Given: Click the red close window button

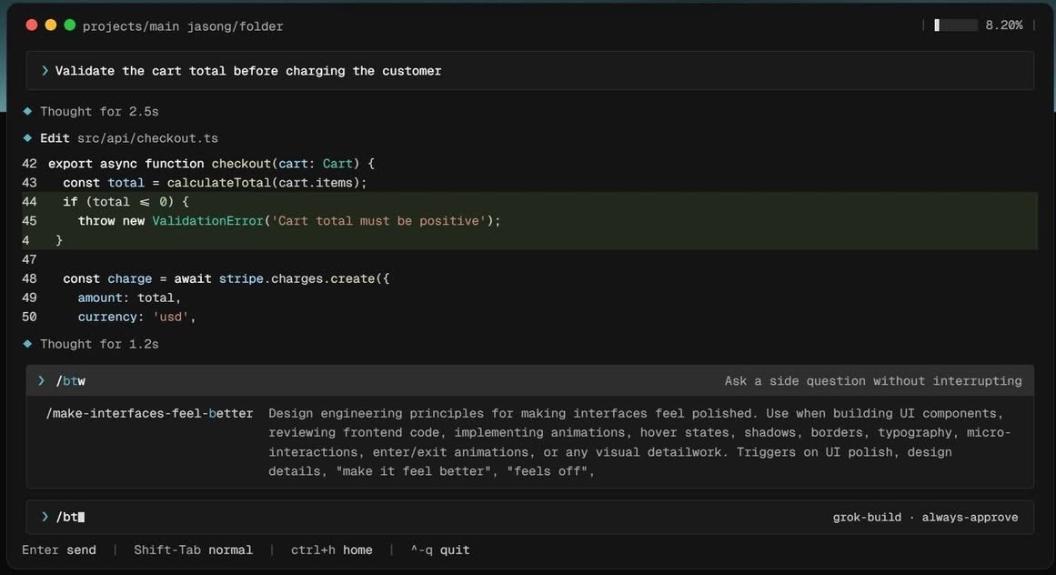Looking at the screenshot, I should pos(32,25).
